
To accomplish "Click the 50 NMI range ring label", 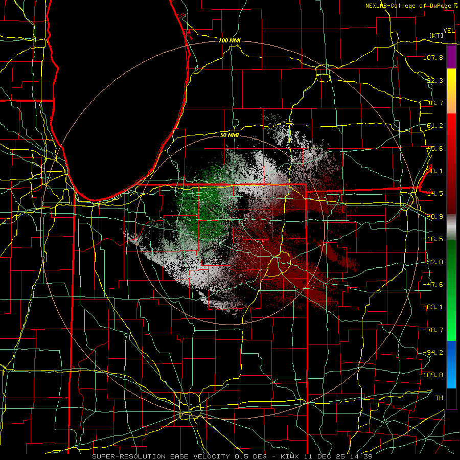I will [x=229, y=135].
